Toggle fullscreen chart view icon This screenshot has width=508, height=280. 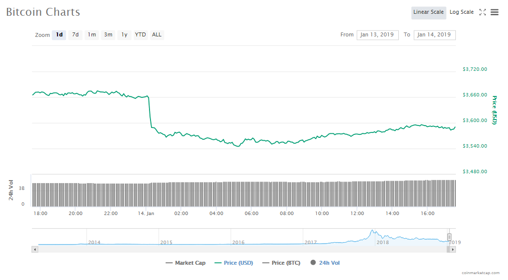(482, 12)
